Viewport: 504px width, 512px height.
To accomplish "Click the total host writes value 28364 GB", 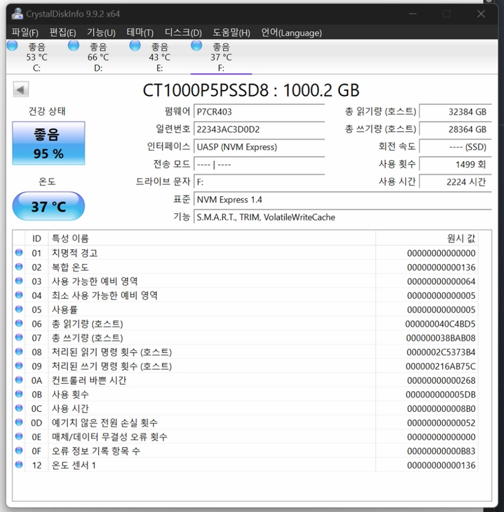I will coord(456,129).
